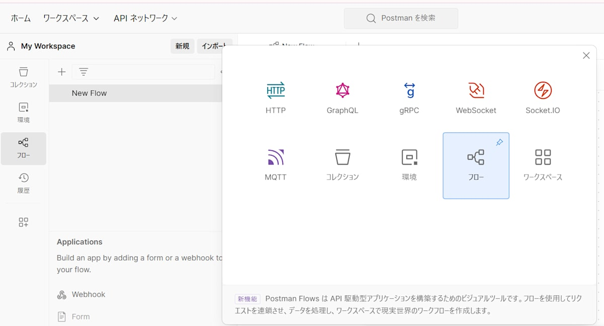Screen dimensions: 604x326
Task: Open the sidebar filter icon
Action: coord(84,72)
